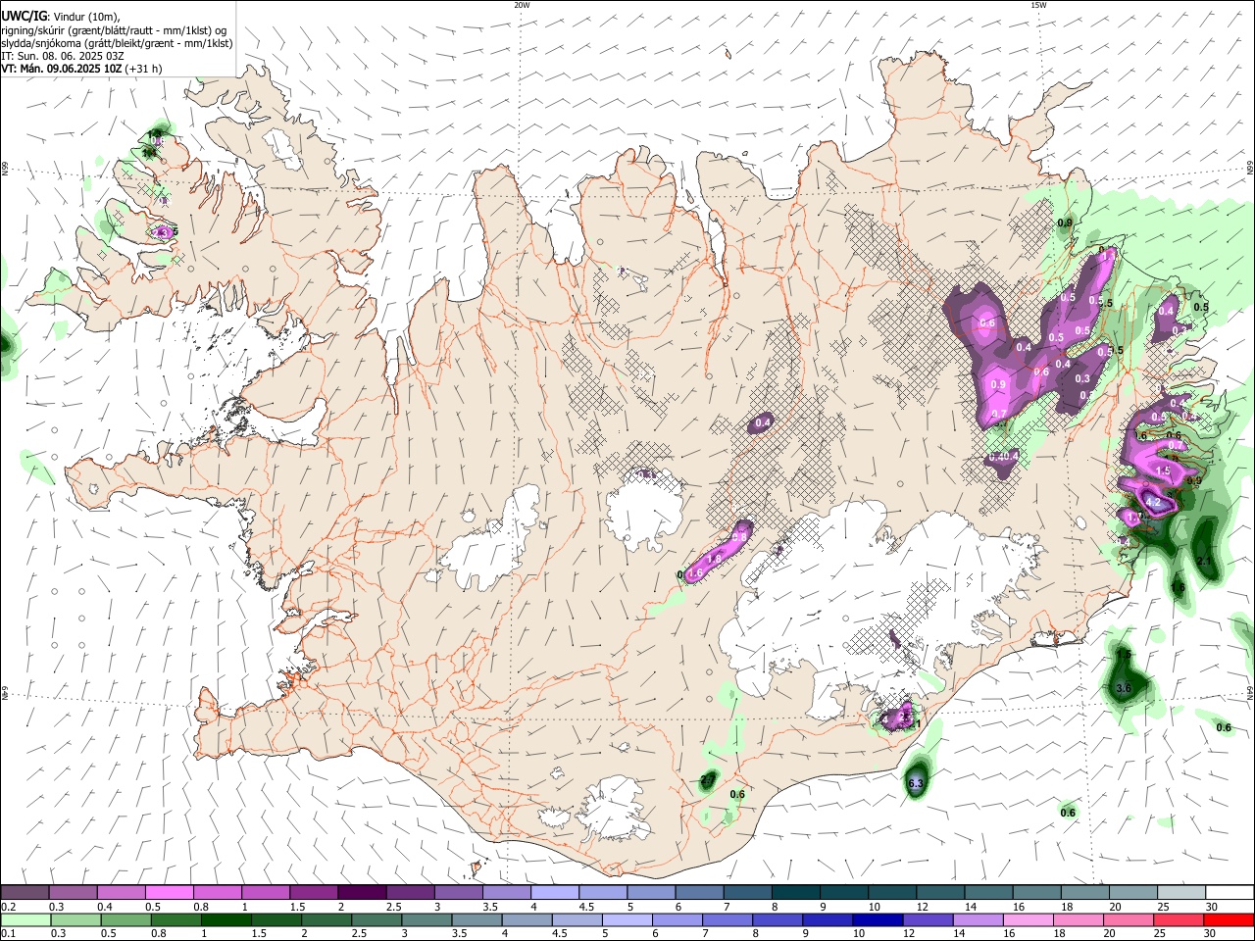1255x941 pixels.
Task: Select the upper legend swatch labeled 16
Action: 1036,893
